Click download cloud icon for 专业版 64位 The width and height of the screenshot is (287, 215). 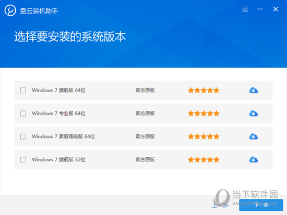pyautogui.click(x=254, y=113)
